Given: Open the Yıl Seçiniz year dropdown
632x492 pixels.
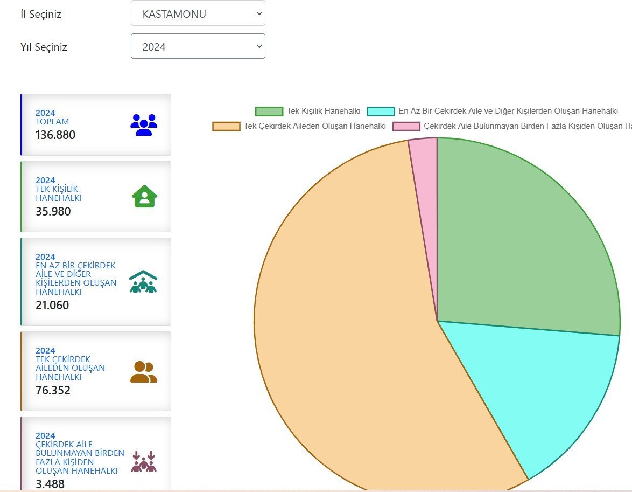Looking at the screenshot, I should pos(198,46).
